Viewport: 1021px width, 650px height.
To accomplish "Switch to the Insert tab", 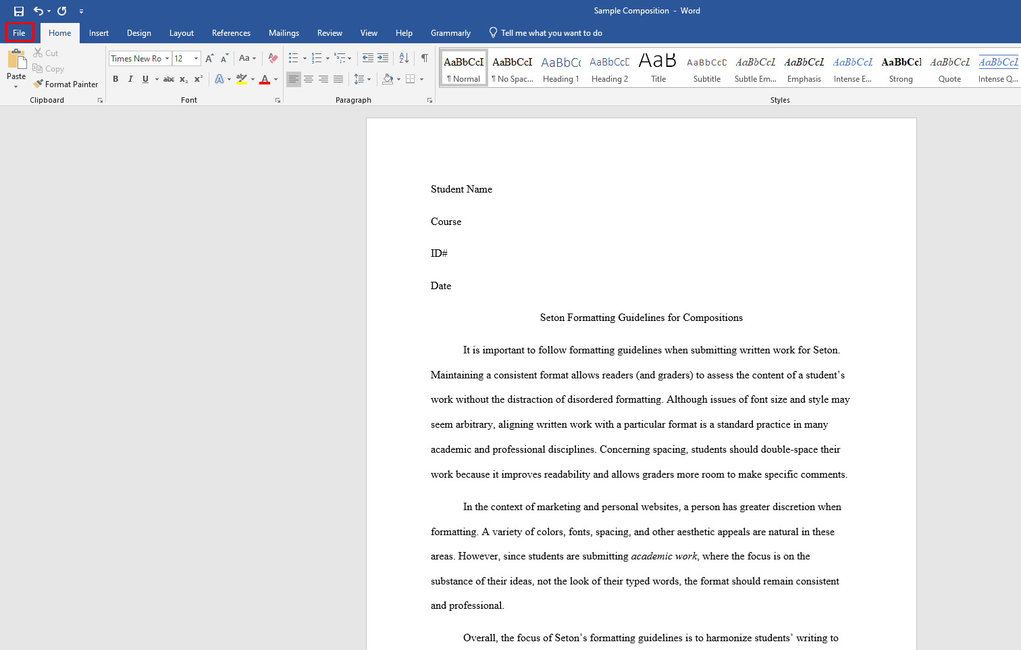I will click(x=99, y=32).
